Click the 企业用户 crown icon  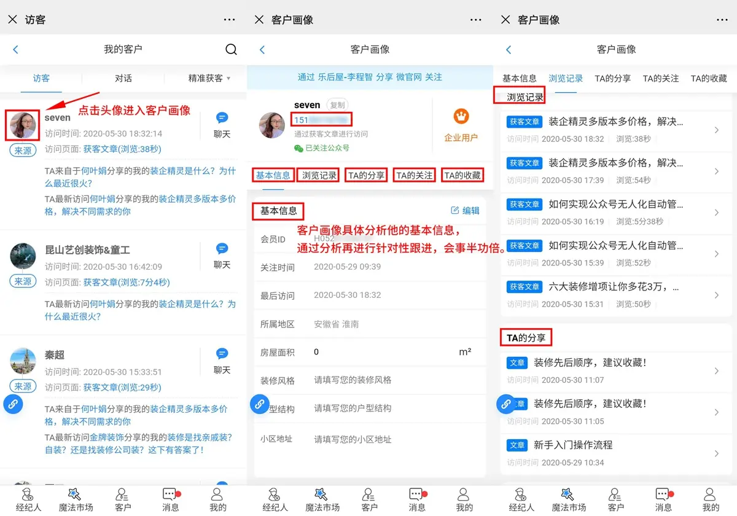[x=461, y=115]
